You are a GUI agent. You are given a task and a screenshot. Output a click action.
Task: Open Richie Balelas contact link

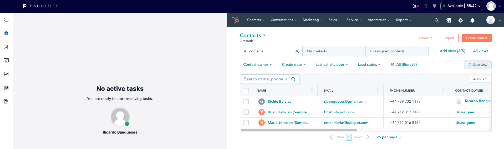tap(279, 102)
